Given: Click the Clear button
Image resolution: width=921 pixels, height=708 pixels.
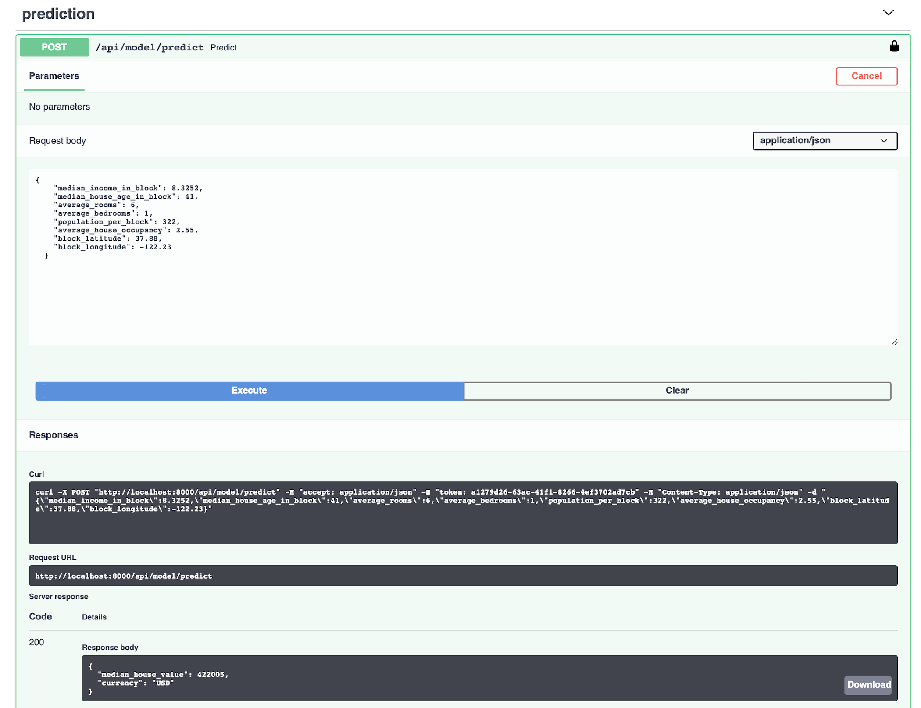Looking at the screenshot, I should click(677, 391).
